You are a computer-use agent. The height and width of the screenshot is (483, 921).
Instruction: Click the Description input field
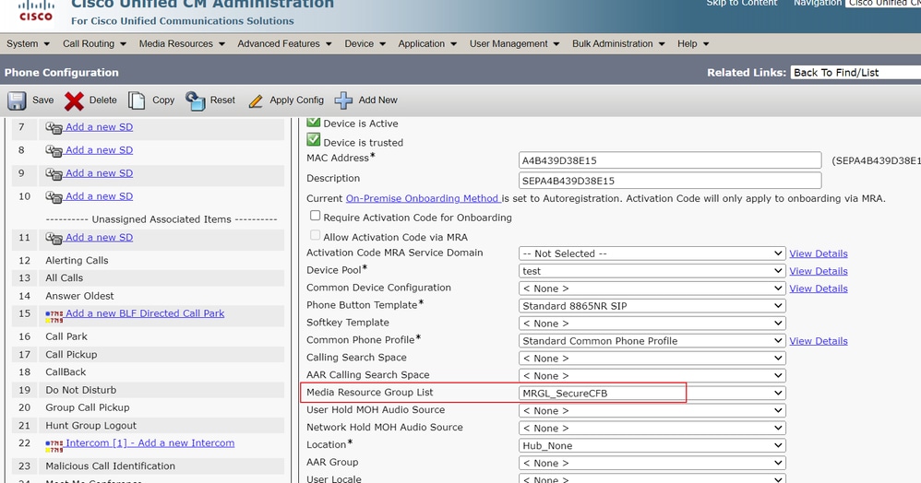670,180
